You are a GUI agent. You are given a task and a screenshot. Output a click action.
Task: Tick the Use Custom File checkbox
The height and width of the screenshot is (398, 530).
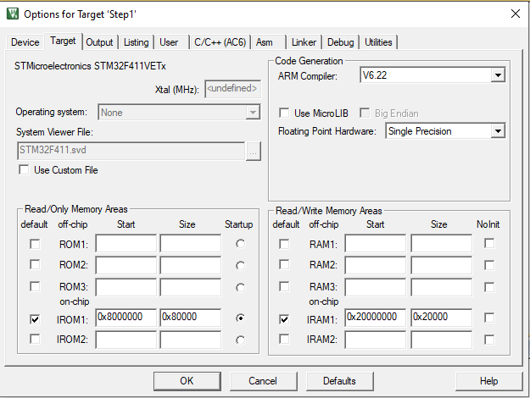coord(24,170)
